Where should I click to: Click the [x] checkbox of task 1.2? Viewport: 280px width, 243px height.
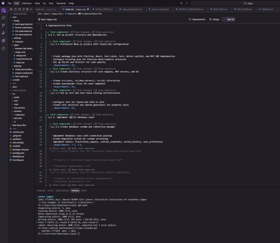(x=53, y=72)
